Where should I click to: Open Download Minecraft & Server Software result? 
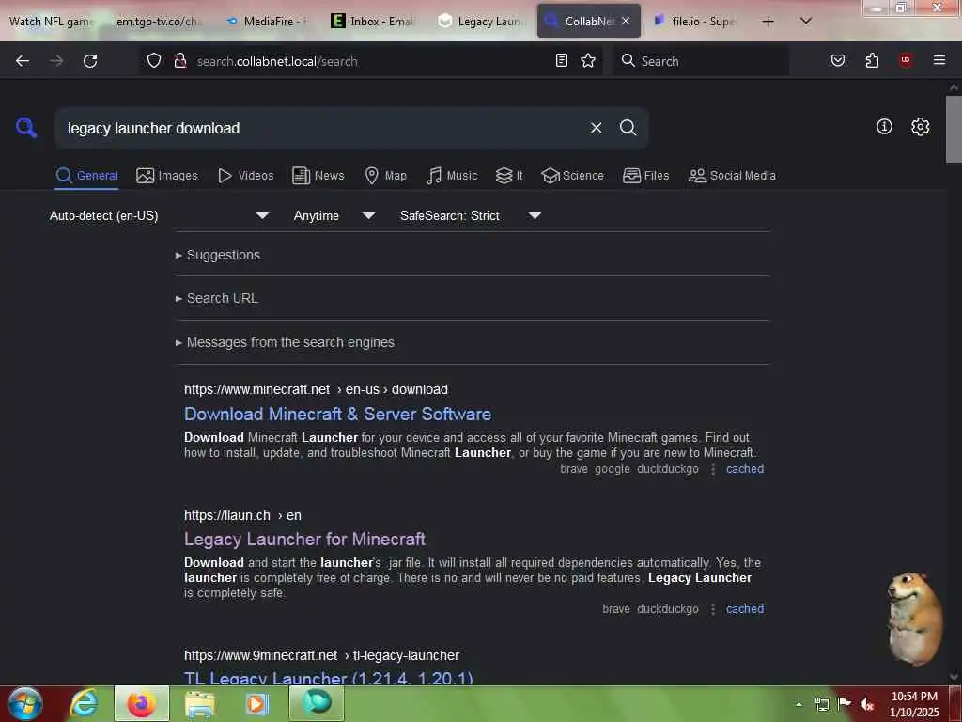tap(337, 414)
